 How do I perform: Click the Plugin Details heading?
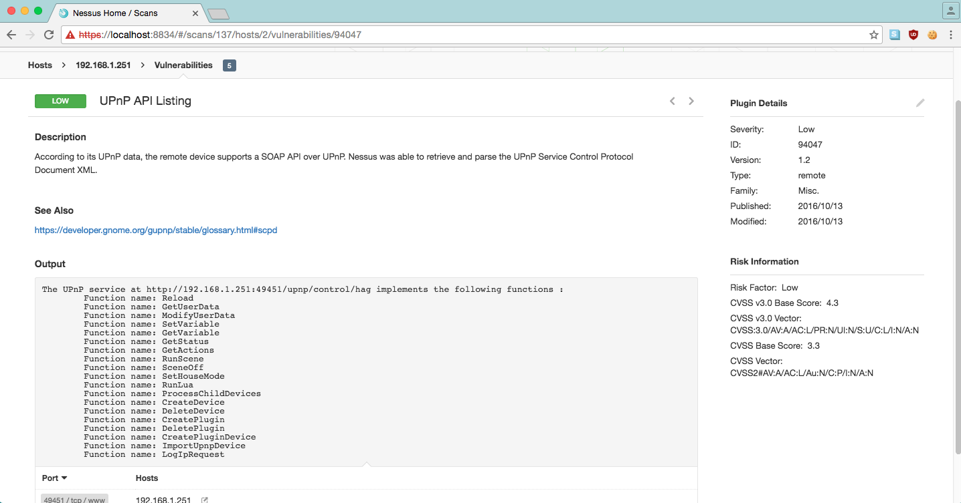pyautogui.click(x=759, y=103)
